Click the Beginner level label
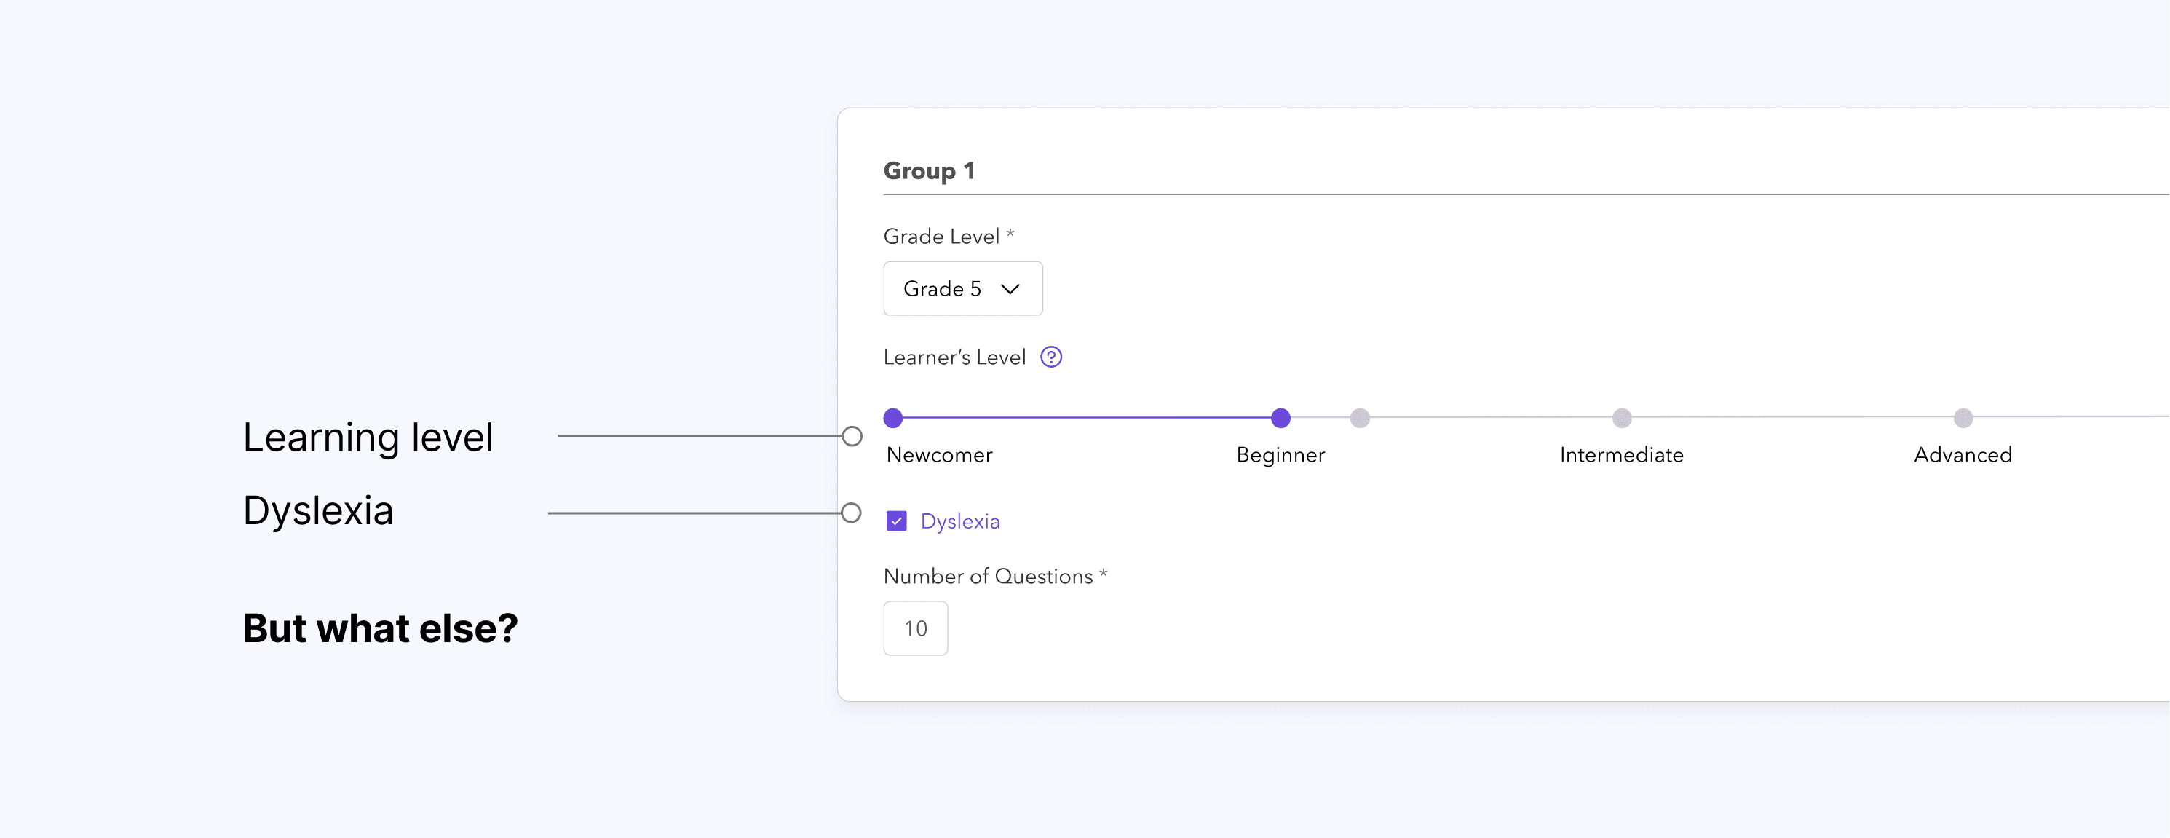Viewport: 2170px width, 838px height. (1280, 455)
